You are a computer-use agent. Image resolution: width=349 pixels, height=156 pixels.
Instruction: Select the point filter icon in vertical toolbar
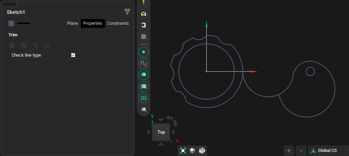(144, 52)
